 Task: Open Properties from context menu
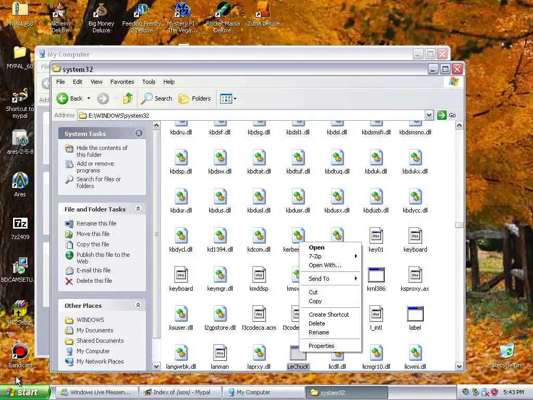coord(330,346)
